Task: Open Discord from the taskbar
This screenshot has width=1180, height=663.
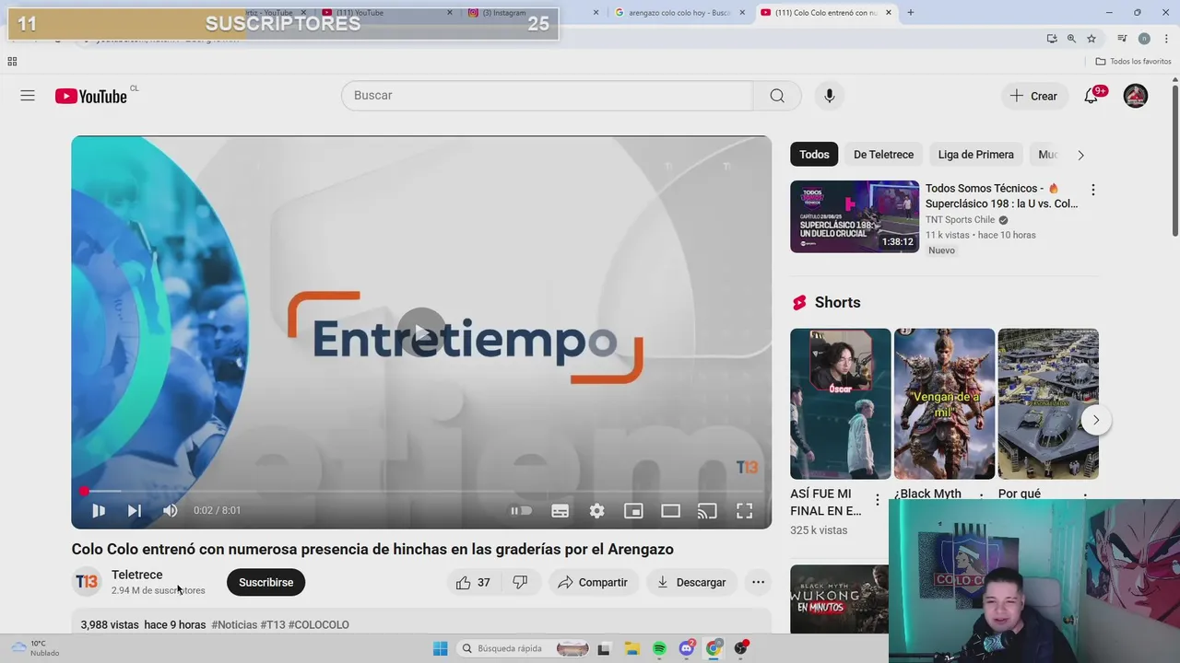Action: tap(686, 648)
